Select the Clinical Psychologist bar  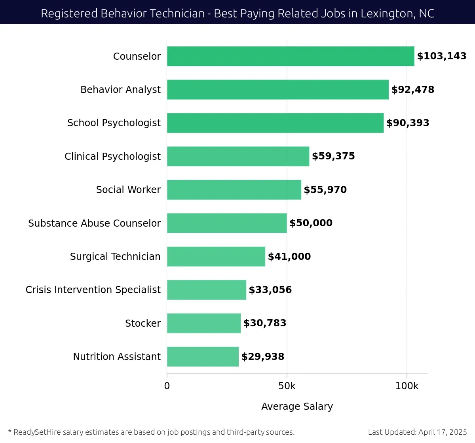237,156
